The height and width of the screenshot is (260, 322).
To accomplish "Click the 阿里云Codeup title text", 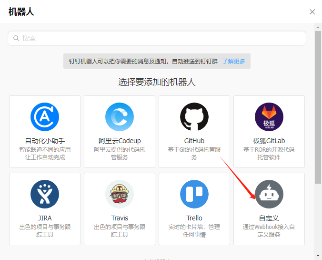I will coord(120,141).
